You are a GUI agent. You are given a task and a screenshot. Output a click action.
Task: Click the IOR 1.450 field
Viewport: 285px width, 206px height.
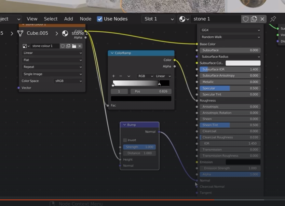pyautogui.click(x=230, y=143)
